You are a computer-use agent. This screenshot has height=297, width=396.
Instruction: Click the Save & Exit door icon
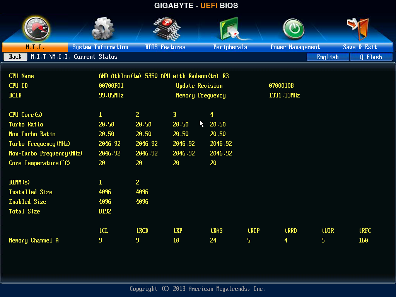click(x=358, y=29)
